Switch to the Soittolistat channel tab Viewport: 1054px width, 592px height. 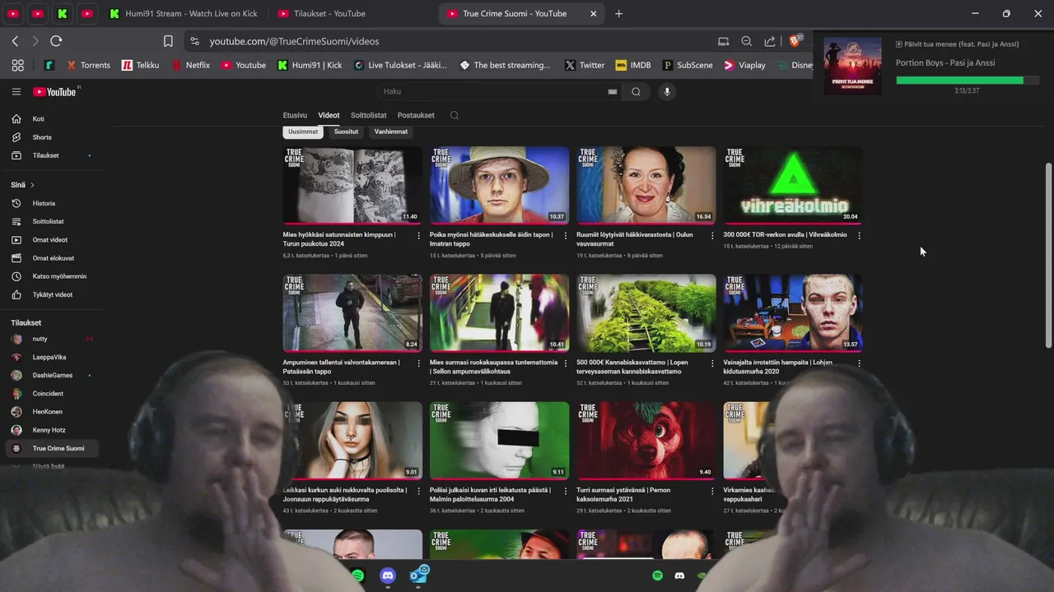pyautogui.click(x=368, y=115)
